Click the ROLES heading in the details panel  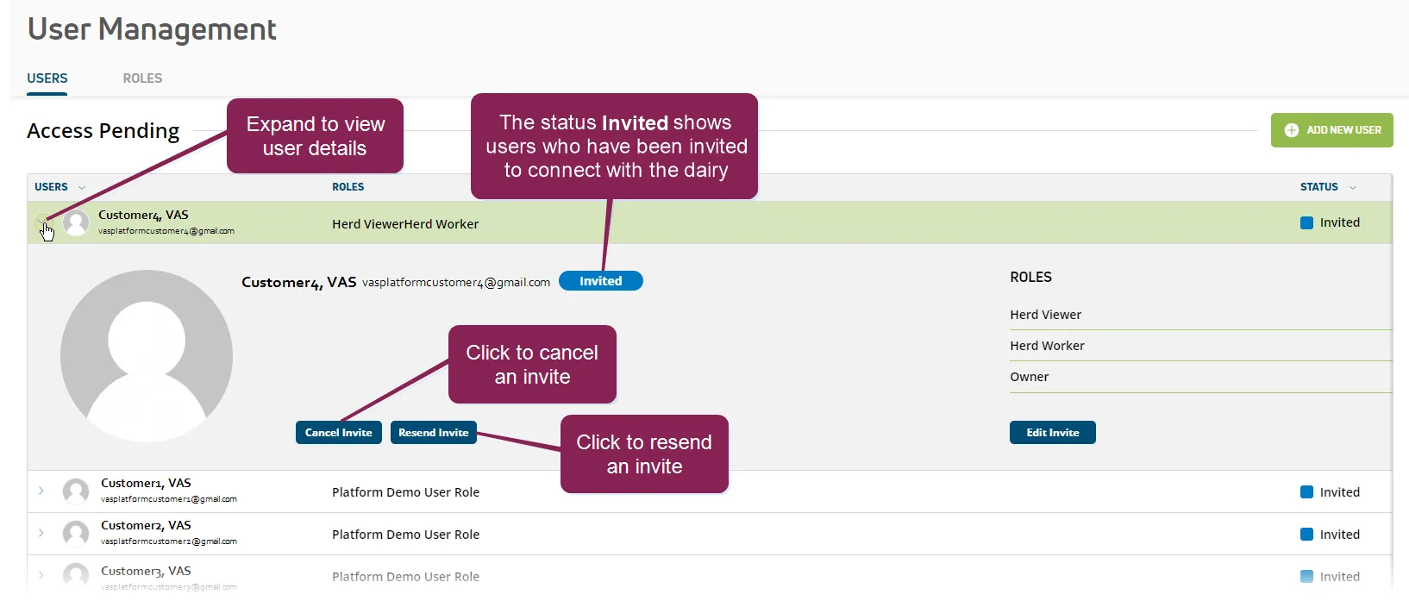coord(1031,278)
